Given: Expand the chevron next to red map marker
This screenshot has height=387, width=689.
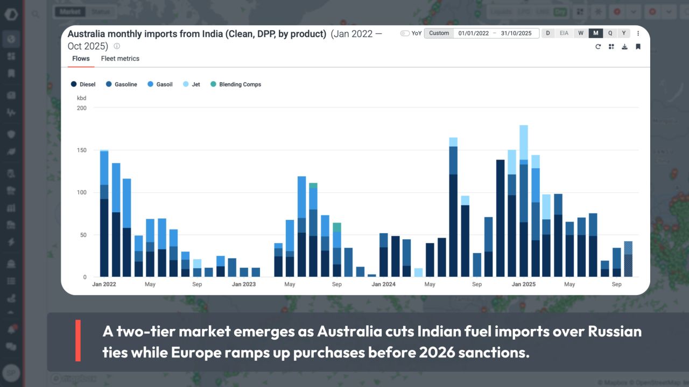Looking at the screenshot, I should click(634, 11).
